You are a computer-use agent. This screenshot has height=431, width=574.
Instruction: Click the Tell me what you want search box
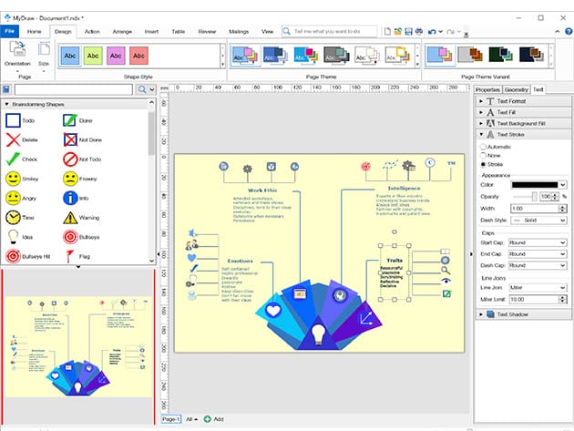pyautogui.click(x=333, y=31)
